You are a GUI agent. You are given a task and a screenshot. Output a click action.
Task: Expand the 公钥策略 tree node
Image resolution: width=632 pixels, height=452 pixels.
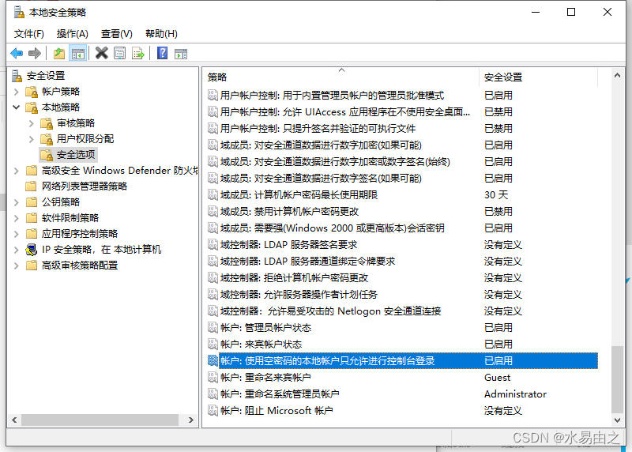16,202
